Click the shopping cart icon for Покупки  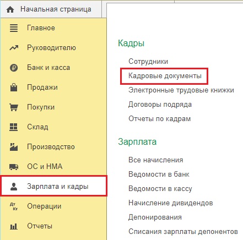[14, 107]
